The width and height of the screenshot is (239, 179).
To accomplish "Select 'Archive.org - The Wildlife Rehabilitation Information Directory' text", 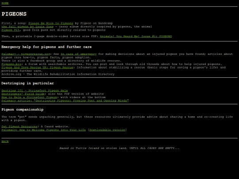I will (x=58, y=74).
